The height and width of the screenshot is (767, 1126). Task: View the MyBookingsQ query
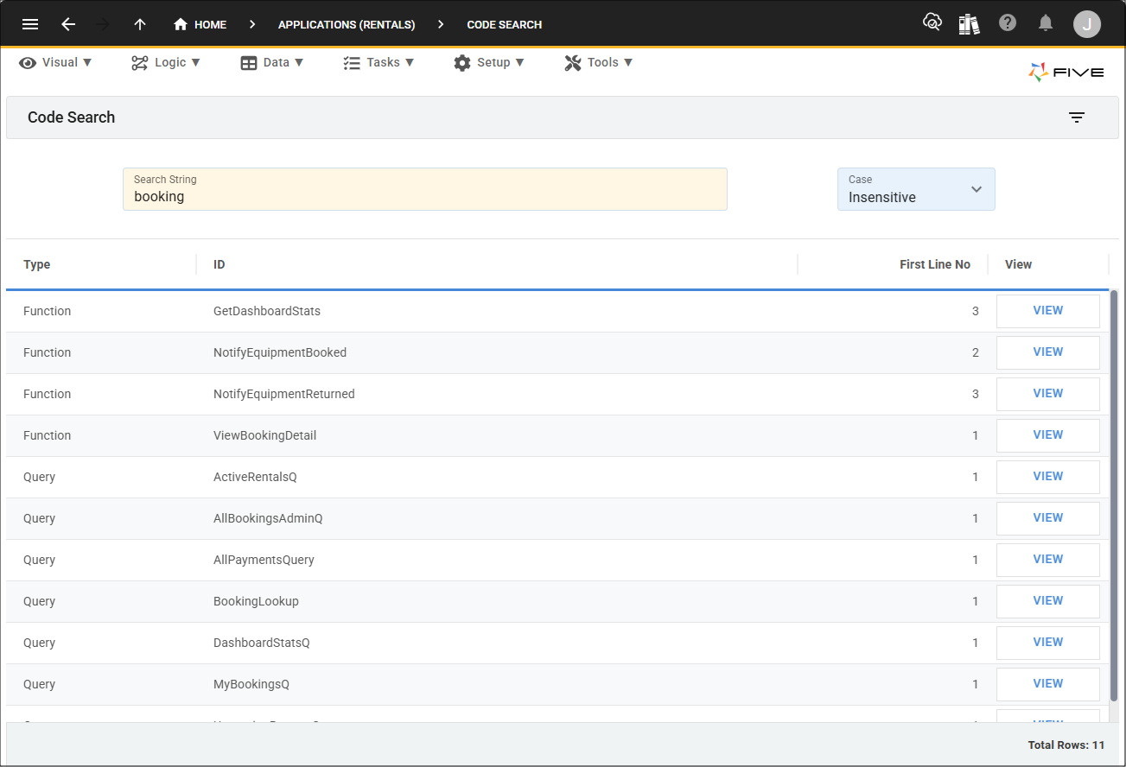click(x=1048, y=684)
